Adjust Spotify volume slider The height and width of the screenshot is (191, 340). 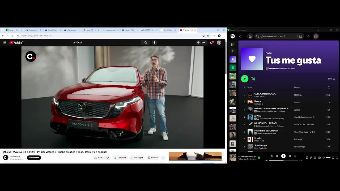[328, 158]
